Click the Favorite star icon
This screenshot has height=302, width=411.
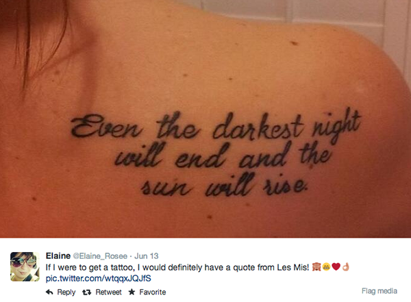tap(132, 292)
